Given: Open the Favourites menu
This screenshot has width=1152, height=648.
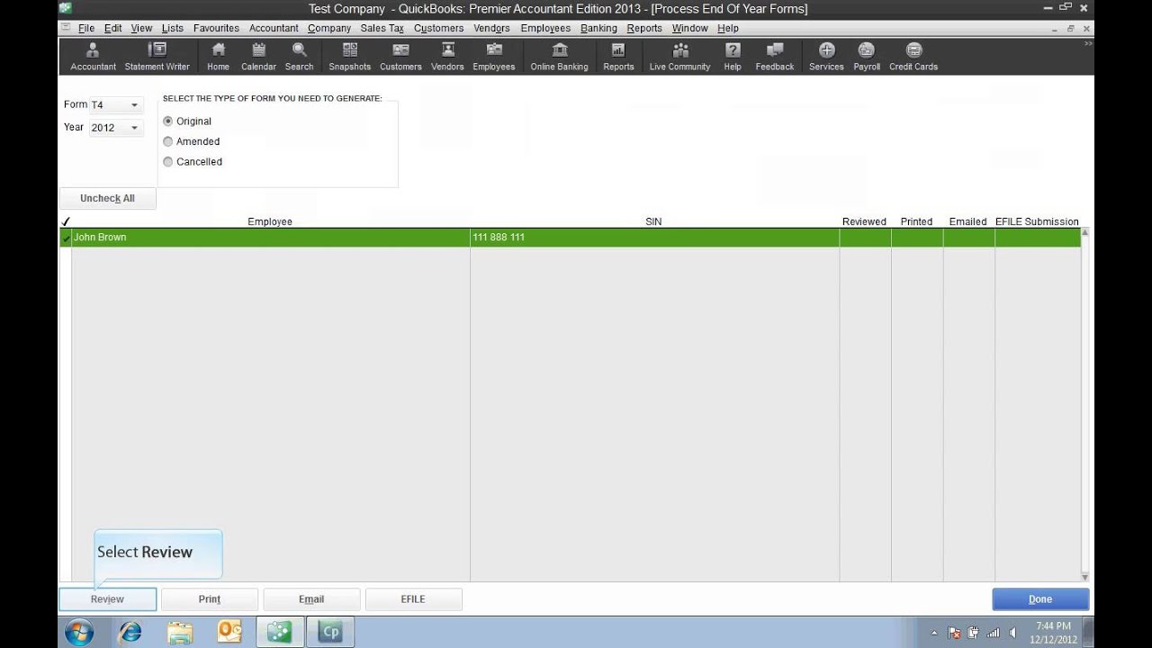Looking at the screenshot, I should pyautogui.click(x=216, y=28).
